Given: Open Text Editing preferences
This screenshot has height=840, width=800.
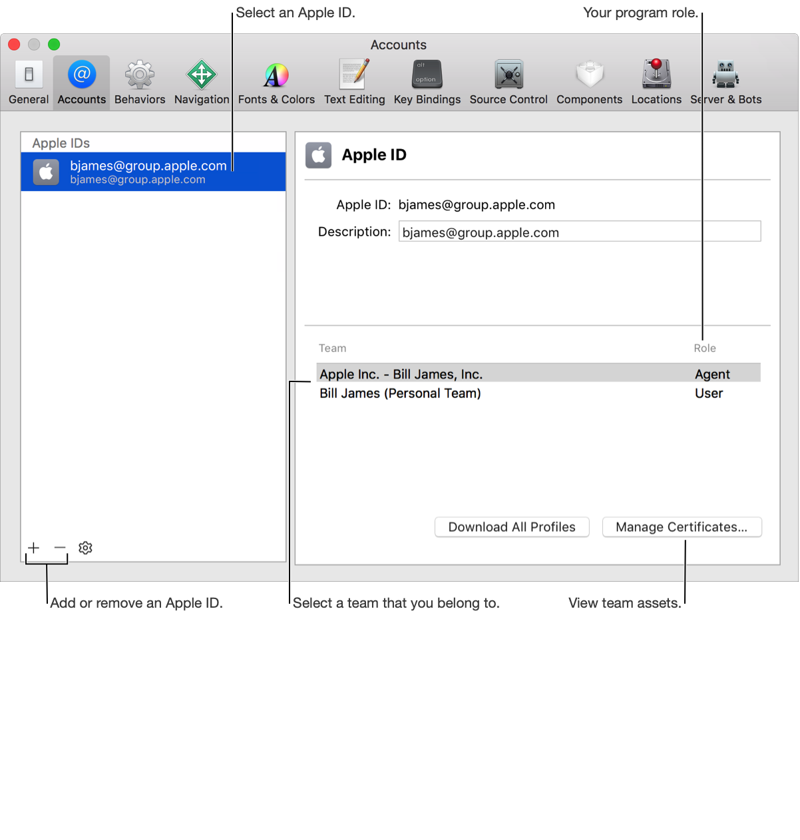Looking at the screenshot, I should (354, 83).
